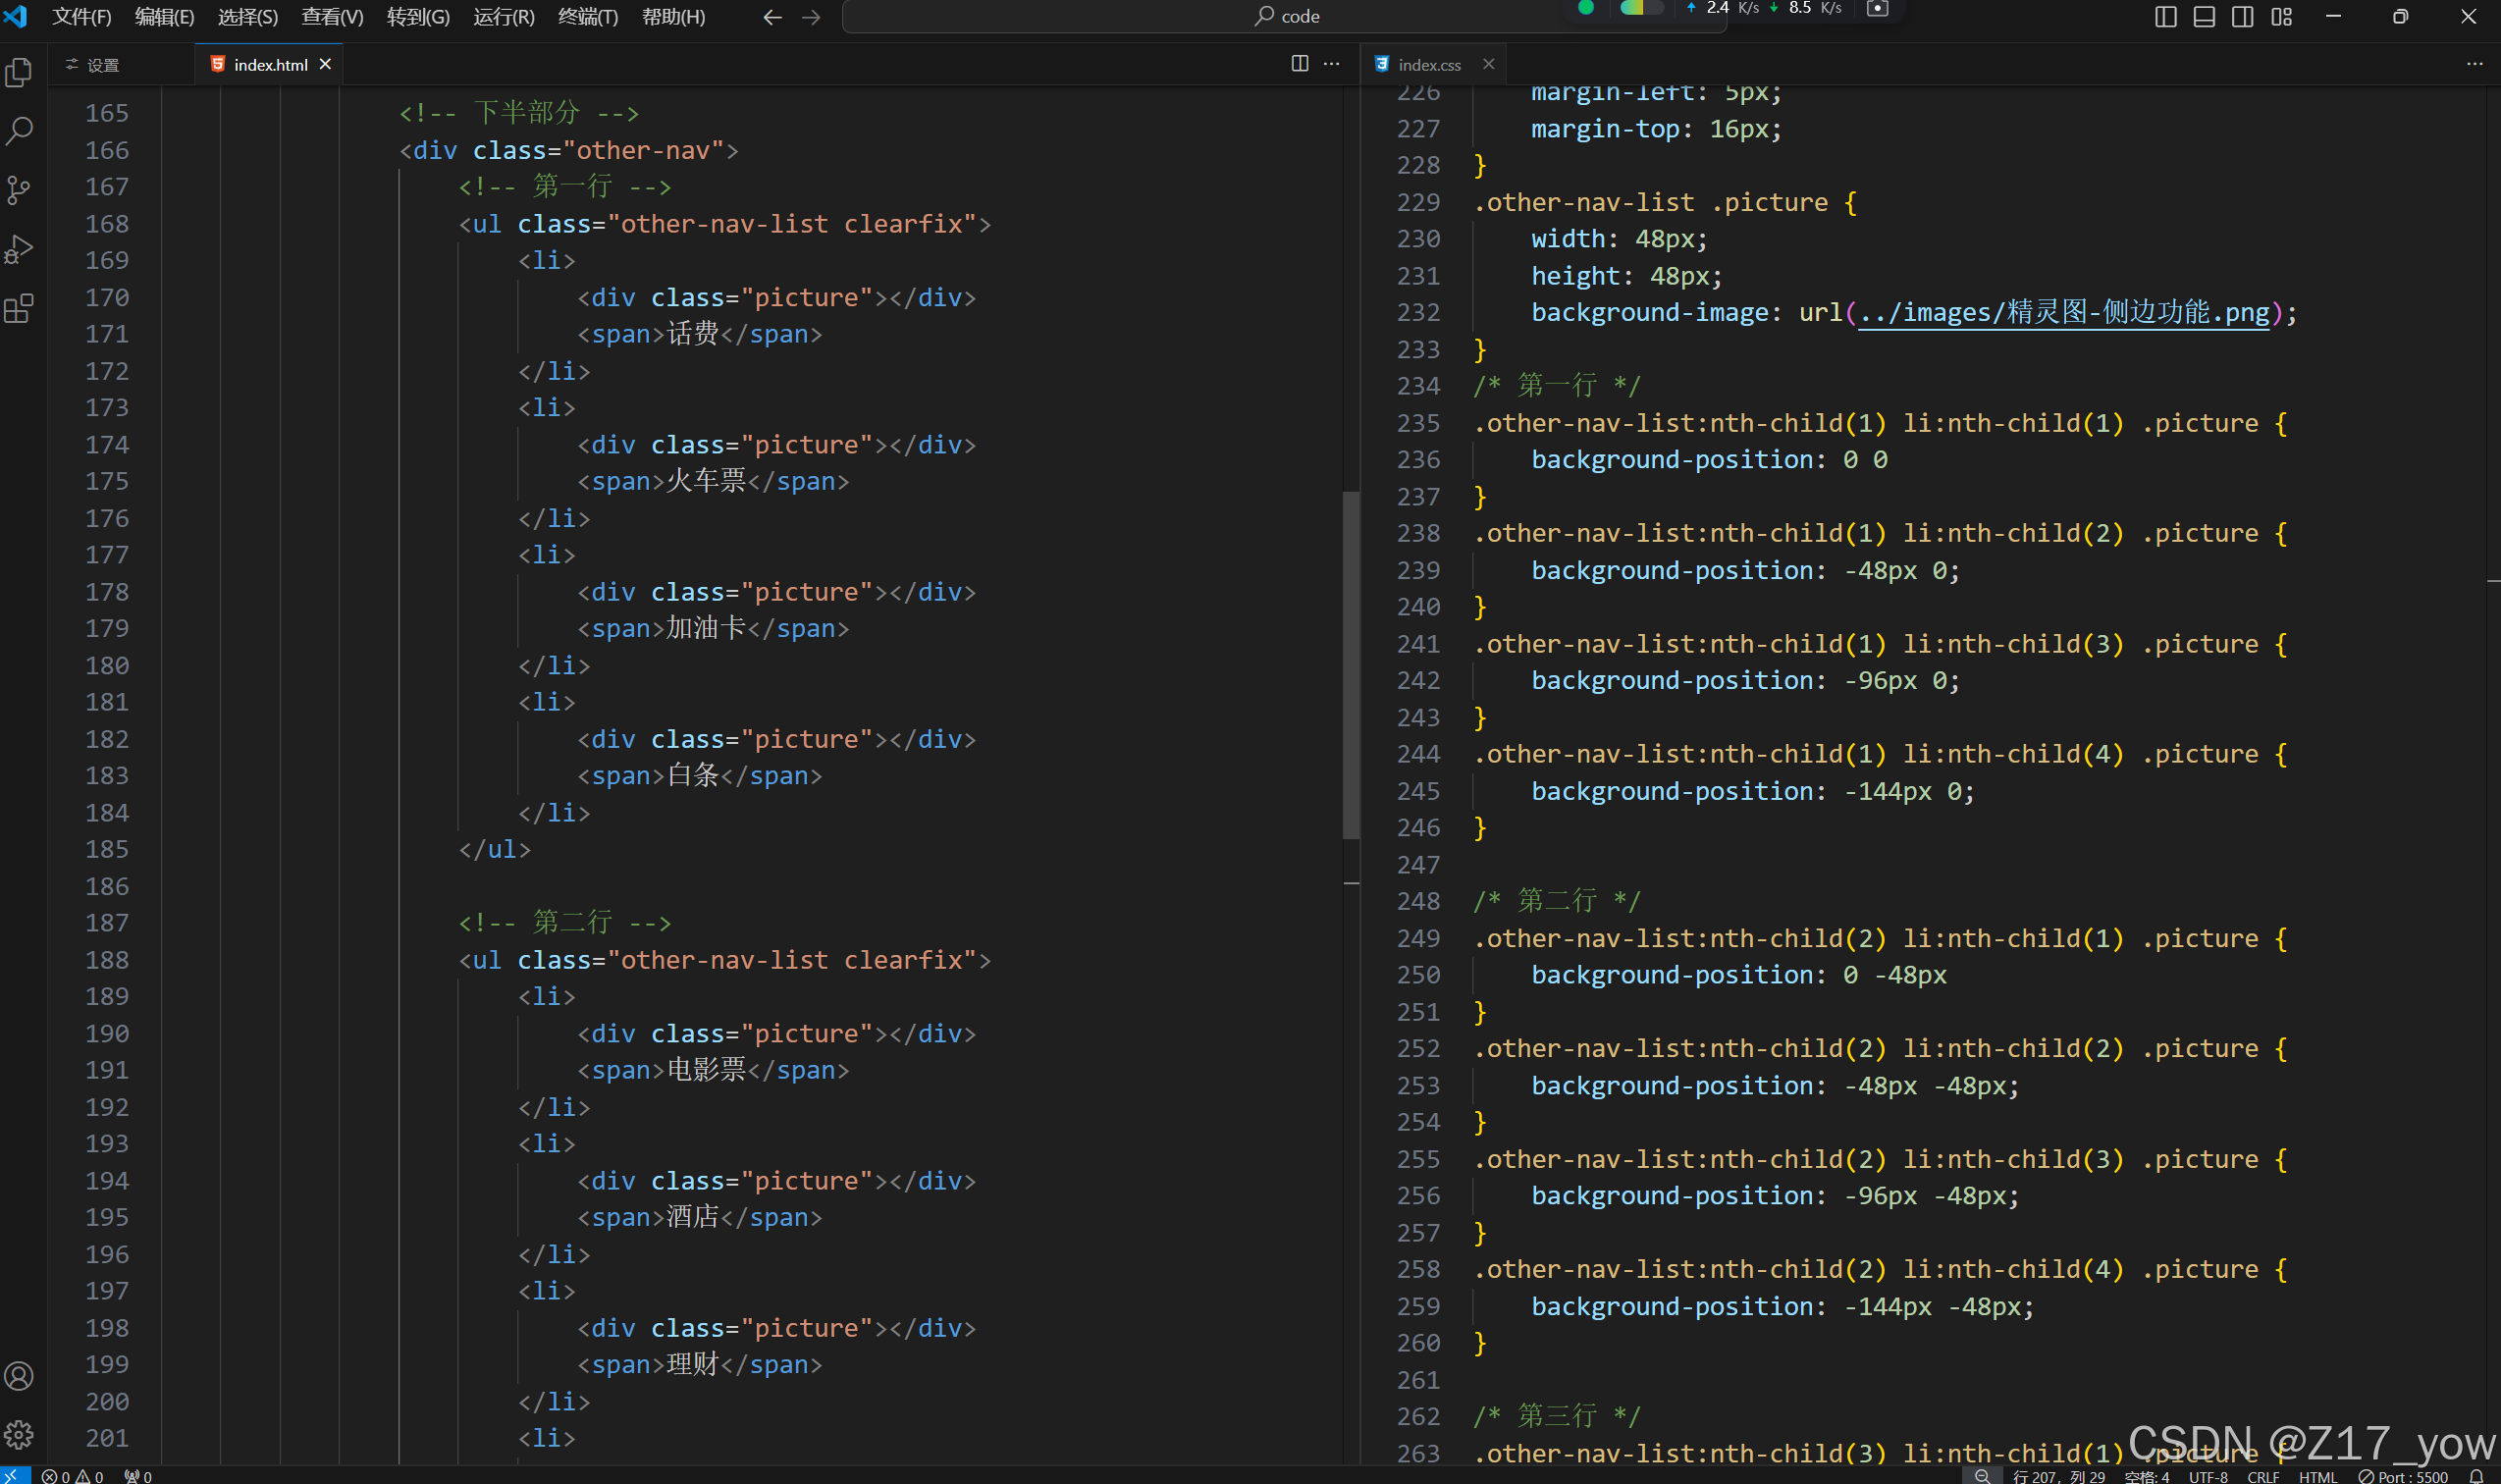Toggle the primary side bar visibility

[x=2165, y=17]
